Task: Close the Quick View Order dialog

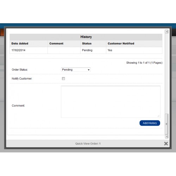Action: (166, 144)
